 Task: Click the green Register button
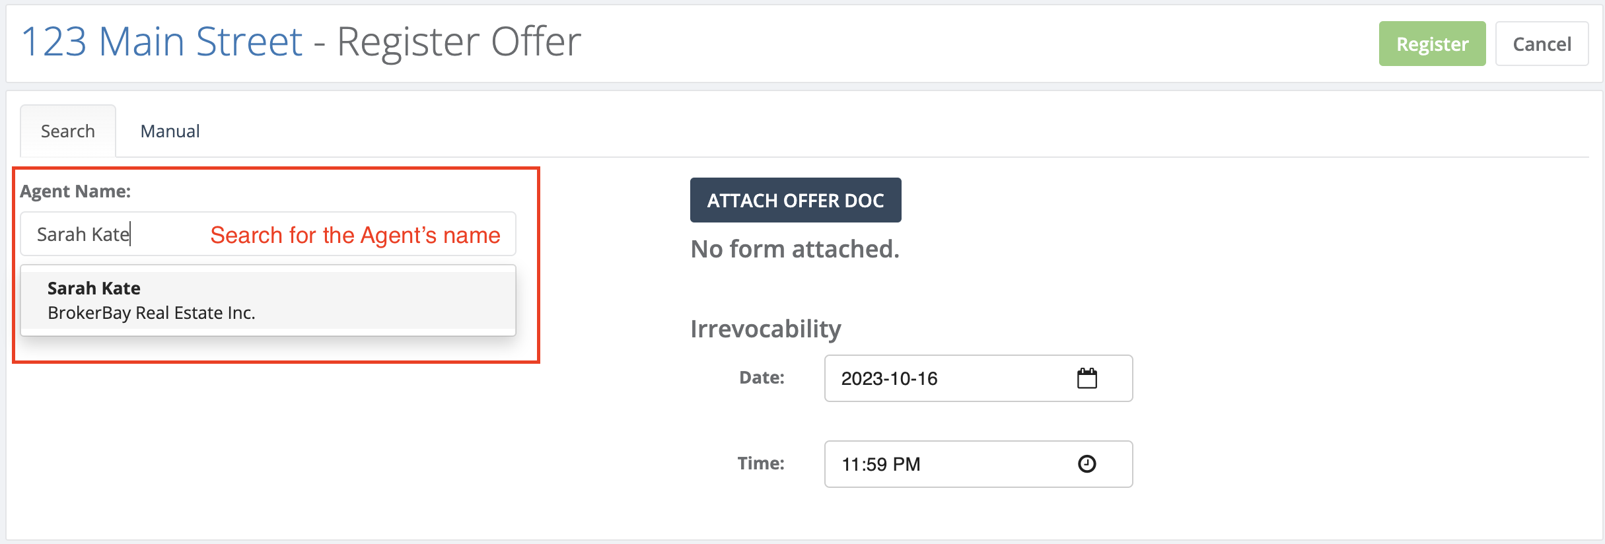pyautogui.click(x=1432, y=44)
